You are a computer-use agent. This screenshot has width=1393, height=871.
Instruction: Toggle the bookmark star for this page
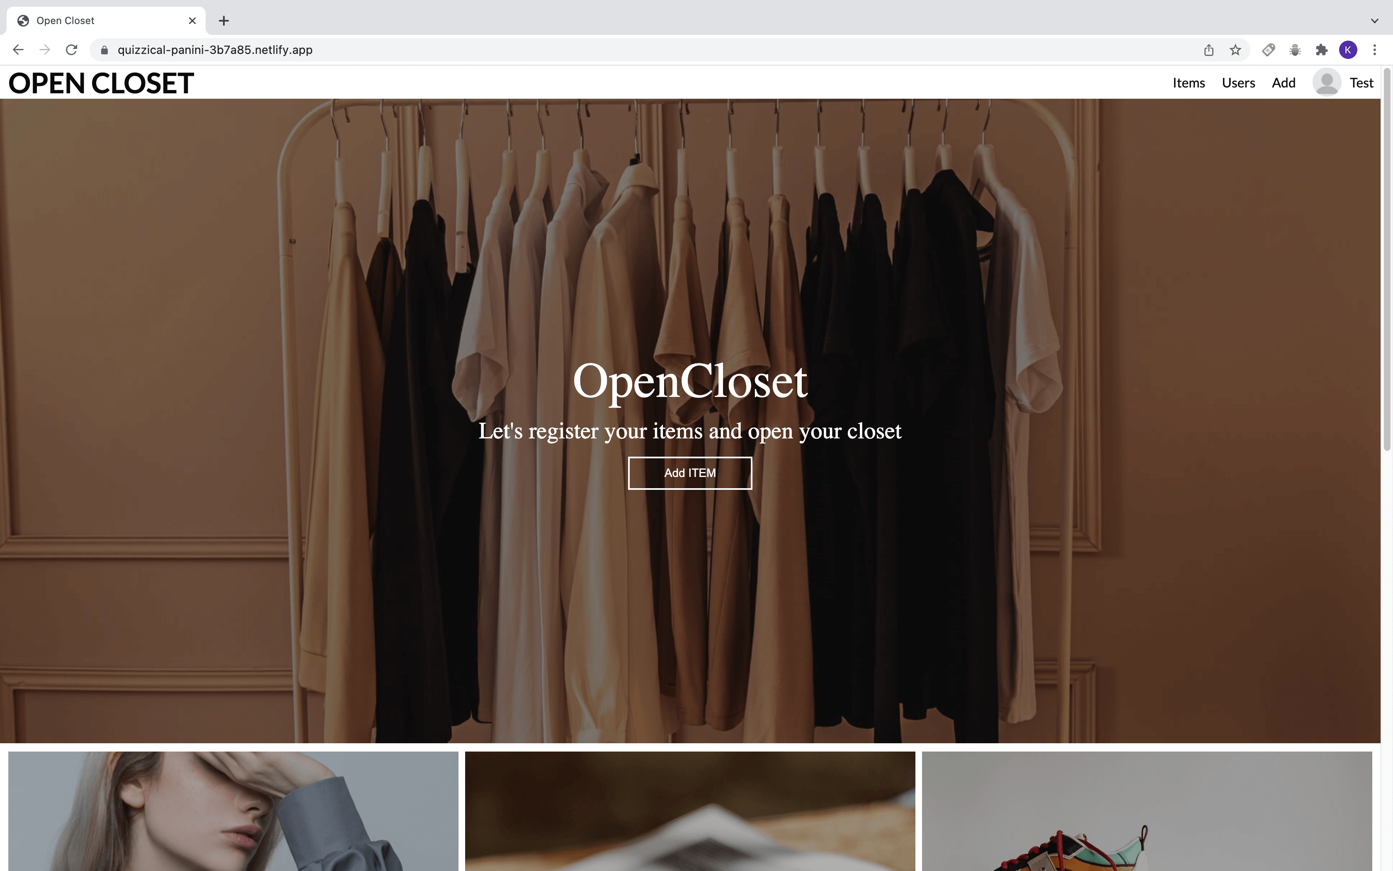(1235, 49)
